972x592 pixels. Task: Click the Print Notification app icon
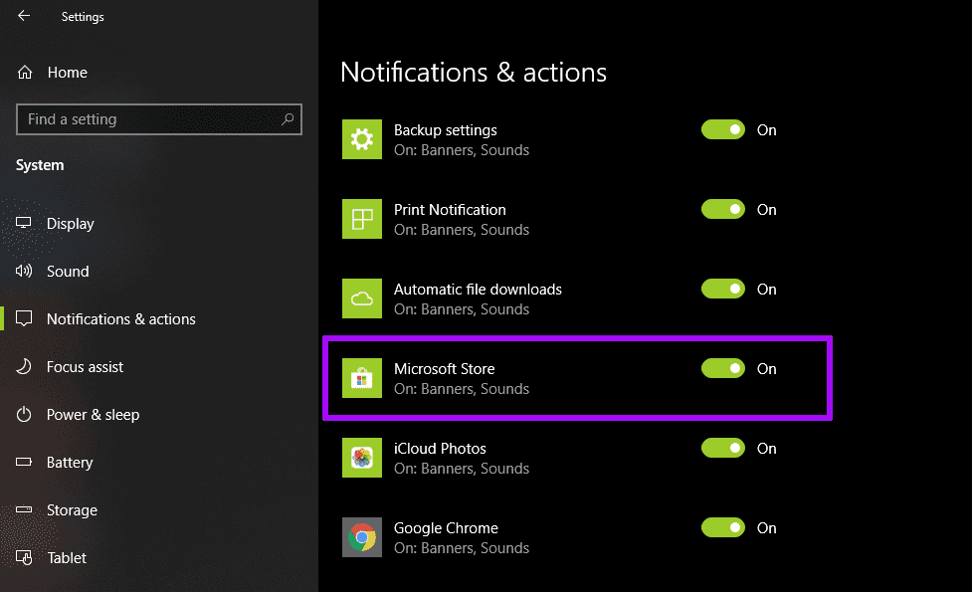(362, 219)
